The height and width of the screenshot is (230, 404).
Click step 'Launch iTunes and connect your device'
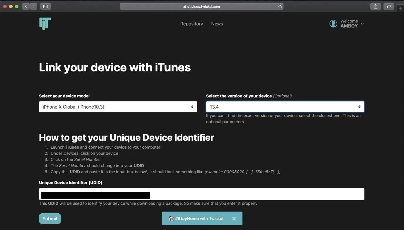pyautogui.click(x=106, y=147)
